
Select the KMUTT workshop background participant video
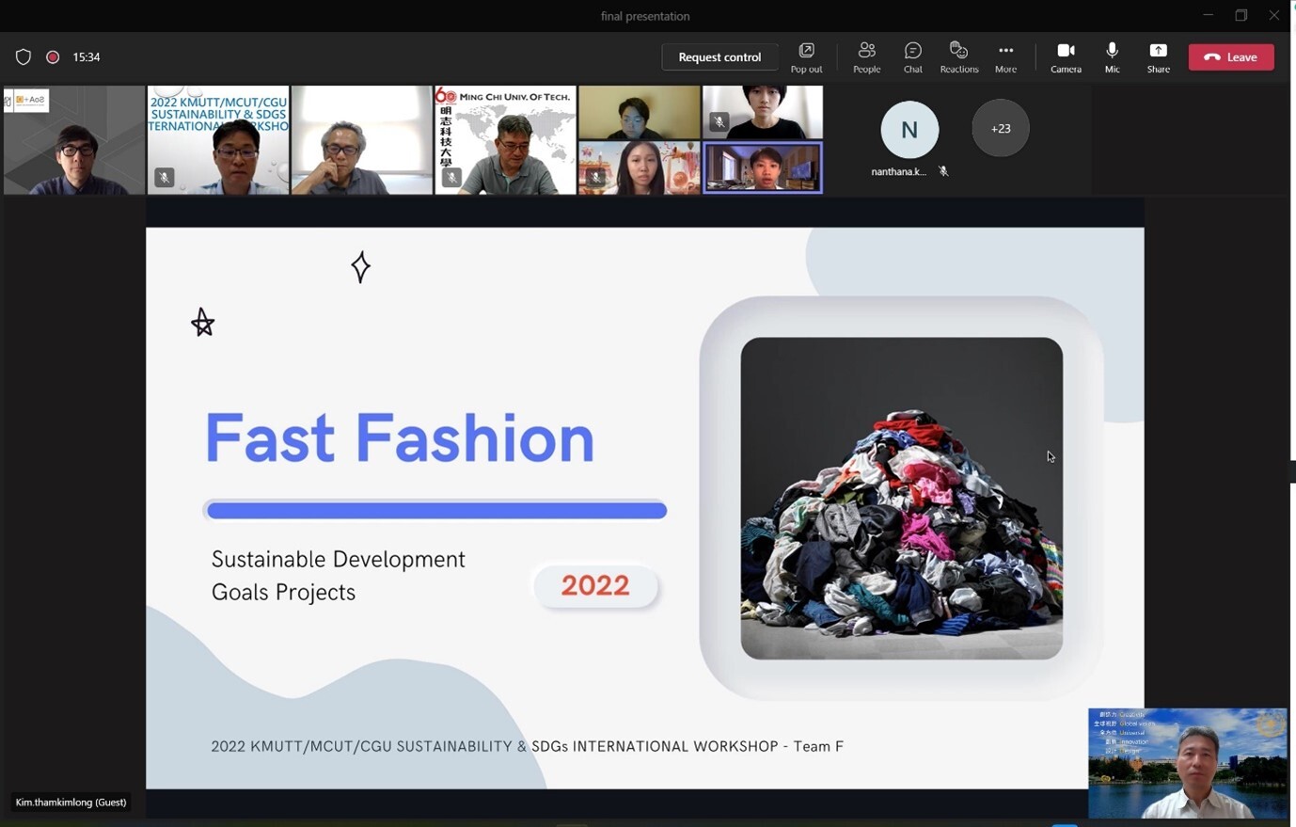point(218,140)
